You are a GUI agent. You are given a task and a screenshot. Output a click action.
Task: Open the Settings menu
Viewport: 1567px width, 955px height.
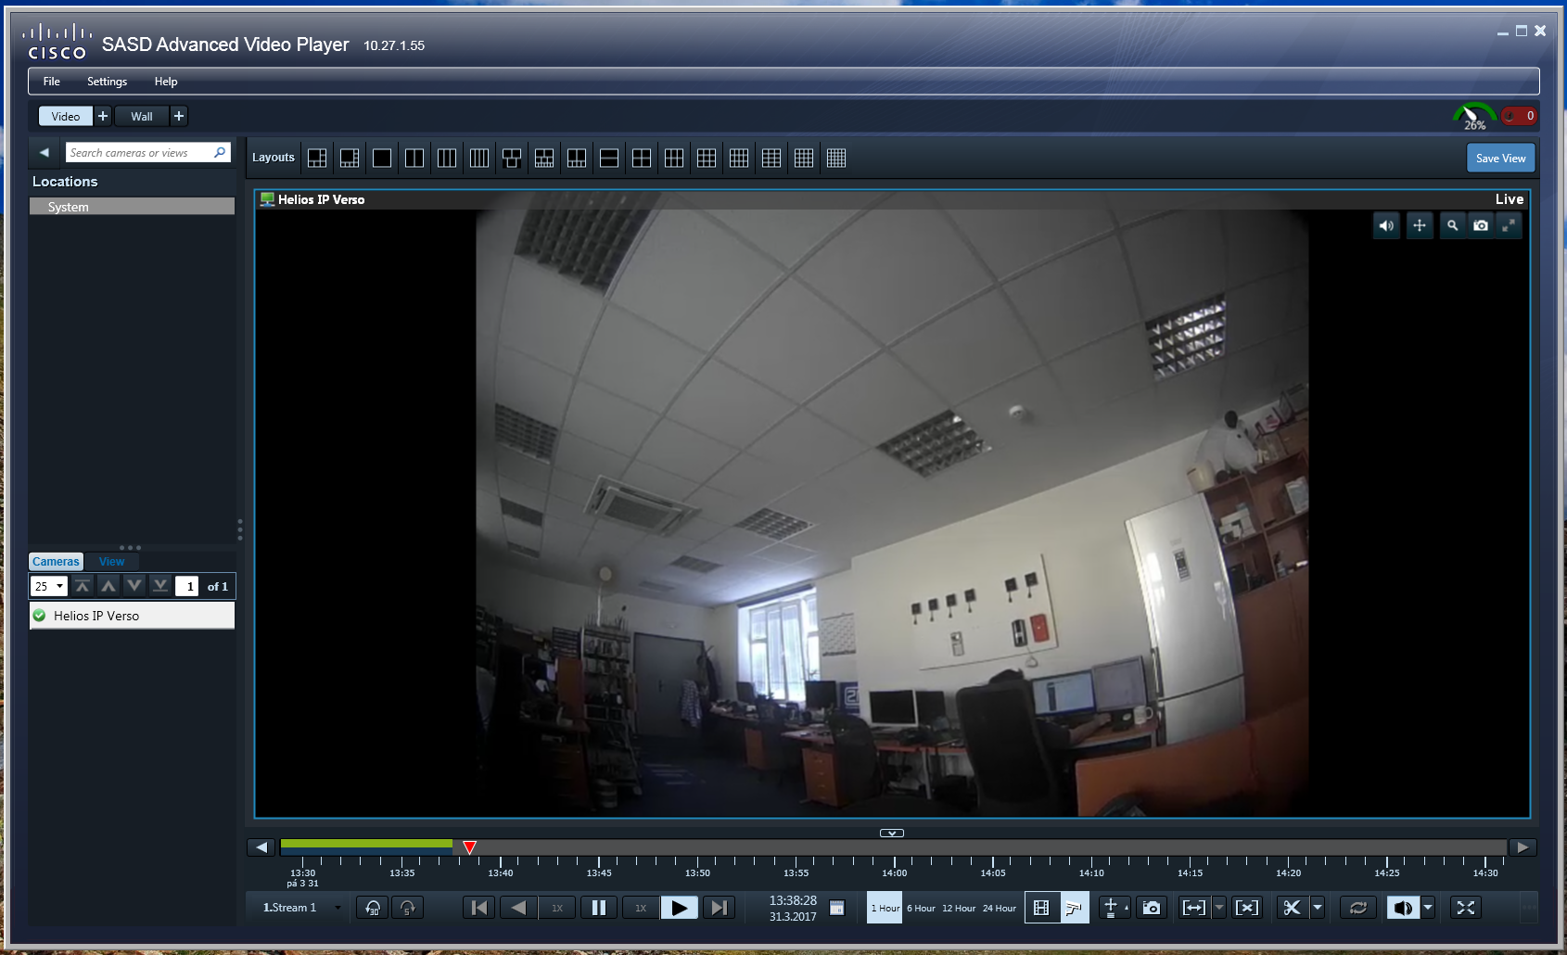107,82
